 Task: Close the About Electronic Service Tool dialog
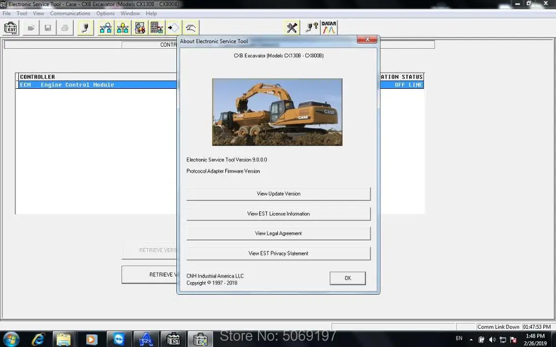pyautogui.click(x=367, y=39)
